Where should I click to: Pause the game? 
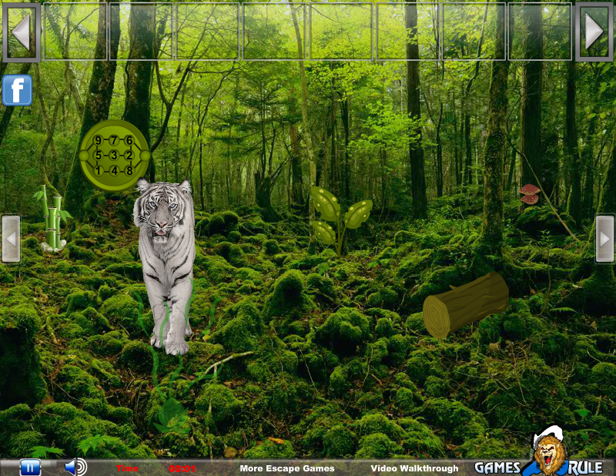tap(30, 468)
